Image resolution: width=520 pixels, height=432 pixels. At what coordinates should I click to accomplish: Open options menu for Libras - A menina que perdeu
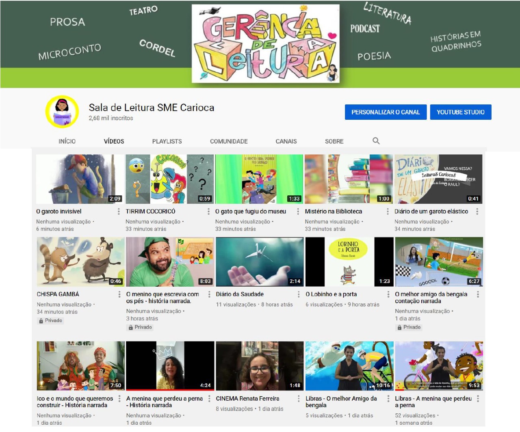pyautogui.click(x=478, y=399)
